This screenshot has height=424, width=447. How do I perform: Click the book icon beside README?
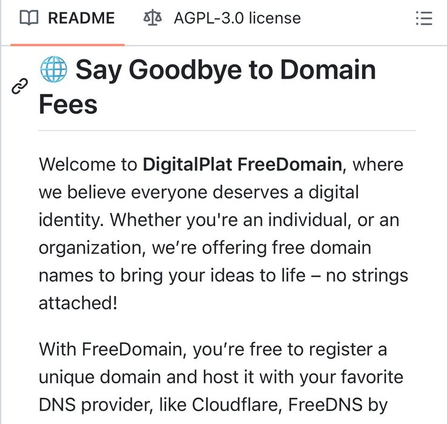[x=29, y=18]
